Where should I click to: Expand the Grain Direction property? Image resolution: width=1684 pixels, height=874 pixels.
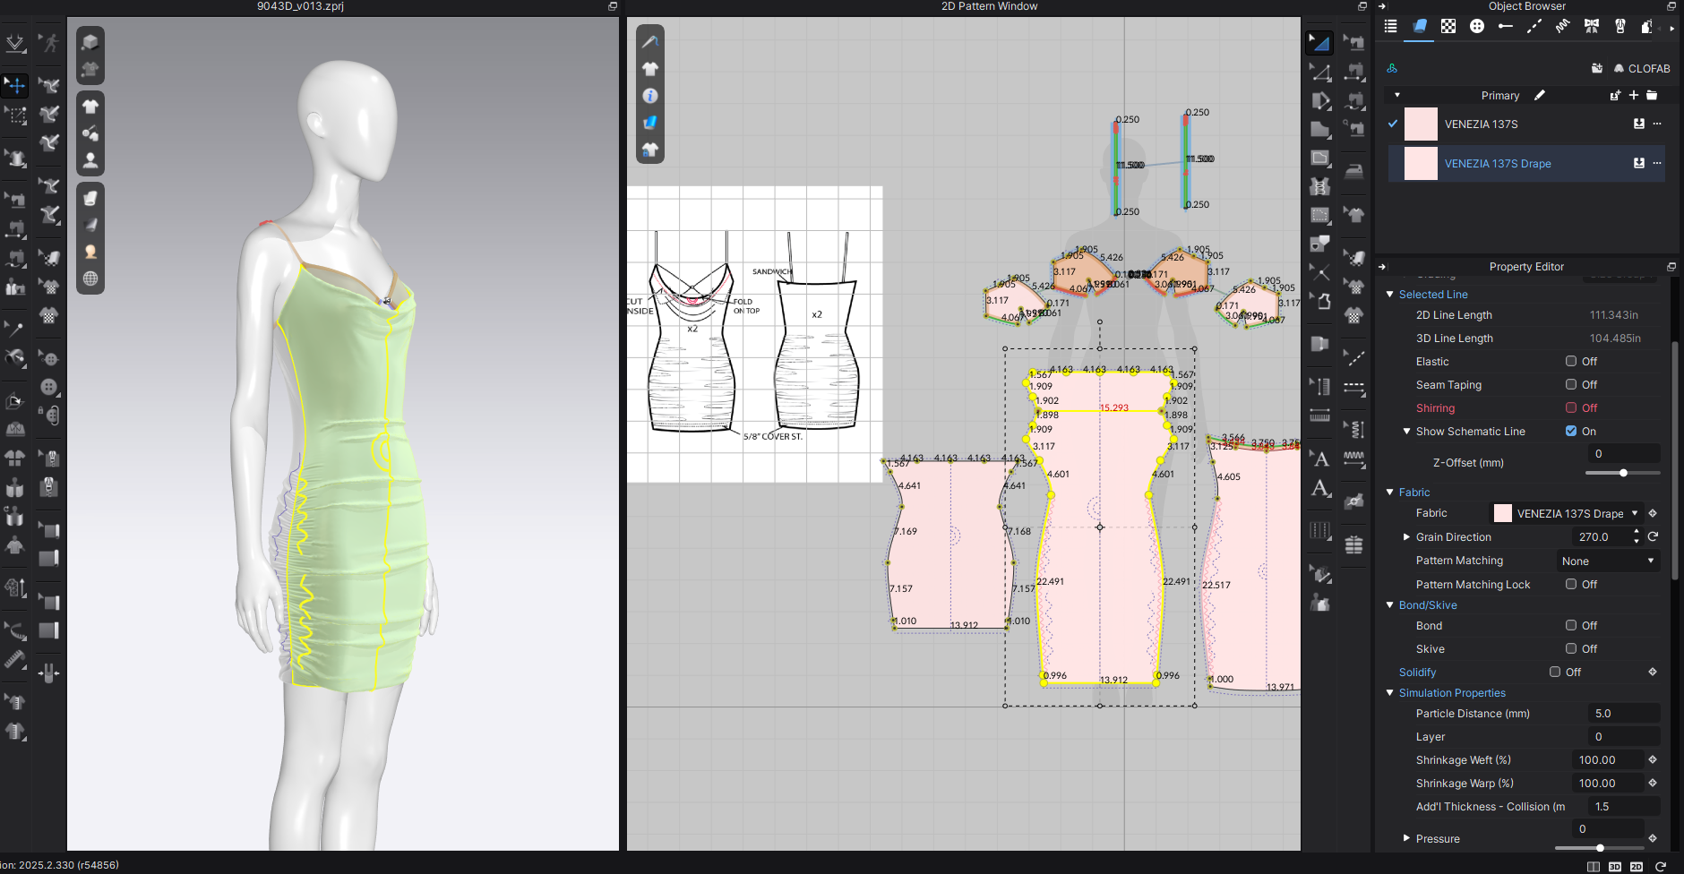(x=1406, y=537)
